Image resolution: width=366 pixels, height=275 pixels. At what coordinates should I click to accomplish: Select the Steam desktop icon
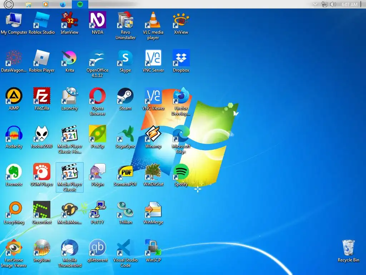click(125, 99)
